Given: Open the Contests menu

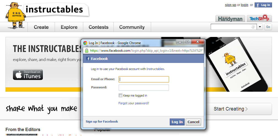Looking at the screenshot, I should [x=98, y=27].
